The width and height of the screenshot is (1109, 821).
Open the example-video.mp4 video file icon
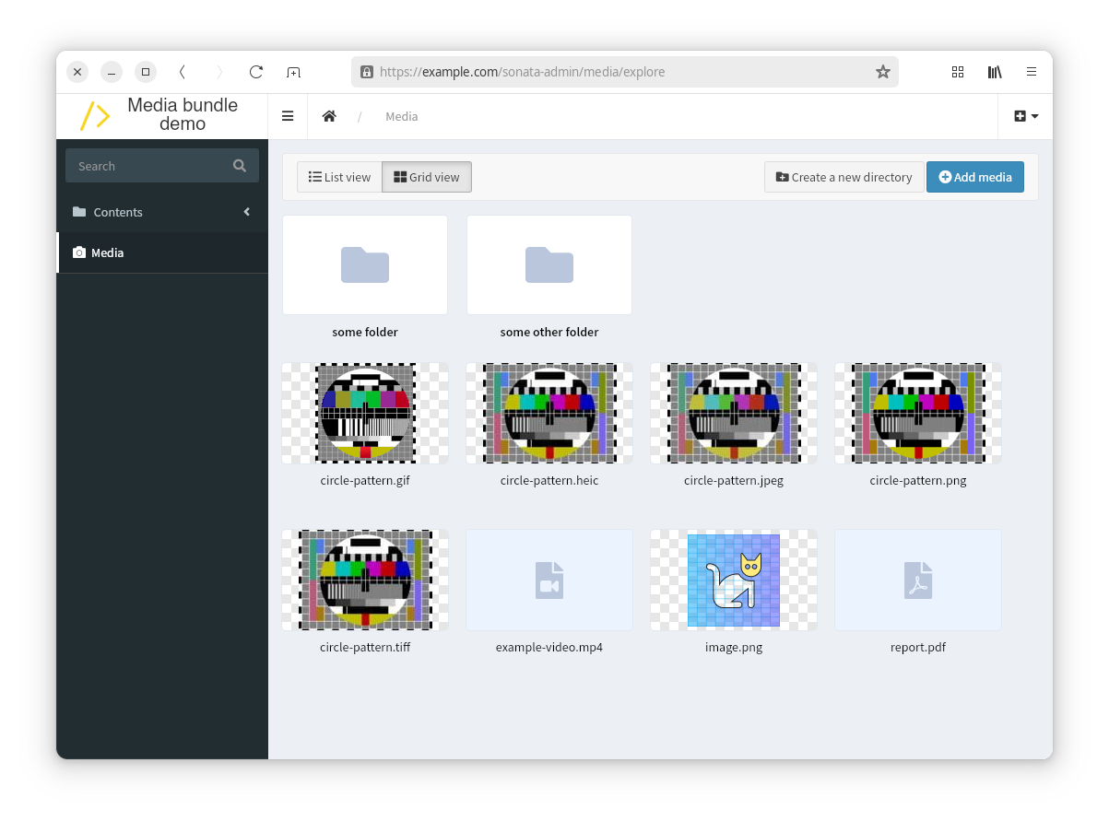[x=549, y=581]
